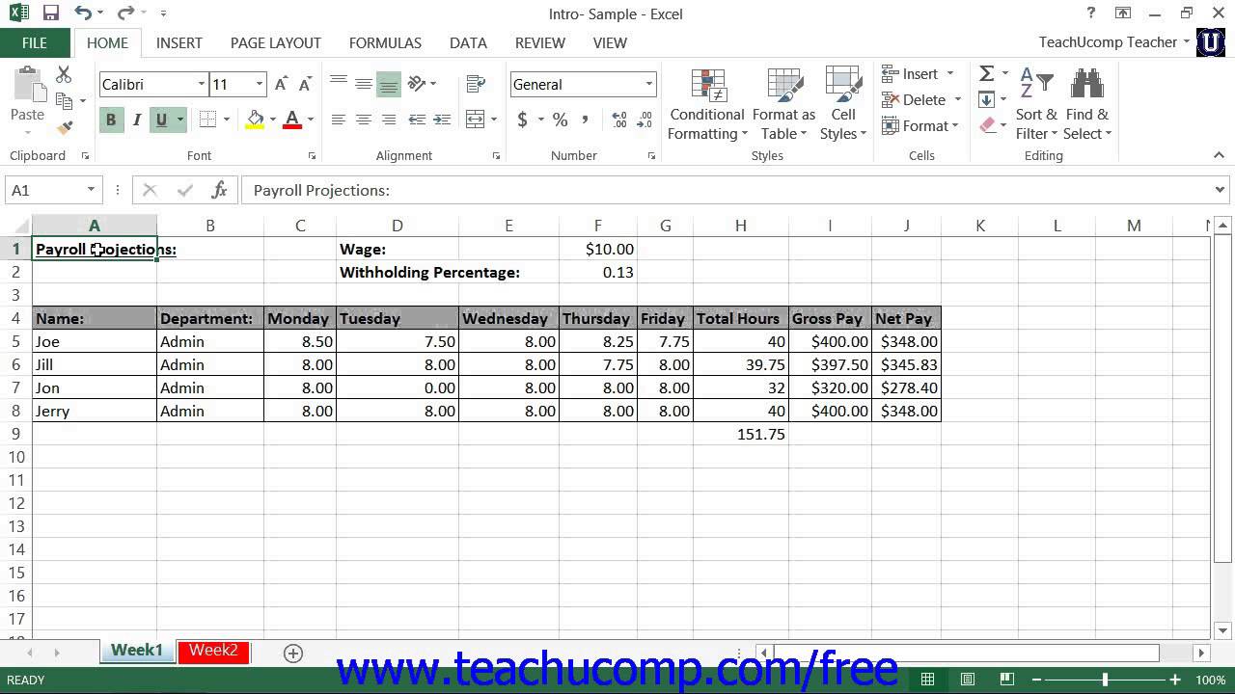Save the workbook using the floppy disk icon
This screenshot has height=694, width=1235.
pyautogui.click(x=51, y=13)
